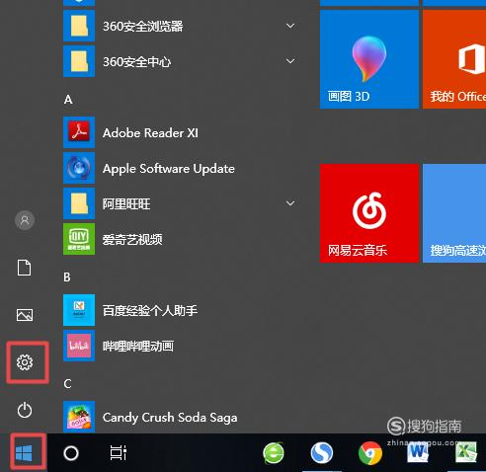This screenshot has width=486, height=472.
Task: Click the Candy Crush Soda Saga icon
Action: (x=79, y=417)
